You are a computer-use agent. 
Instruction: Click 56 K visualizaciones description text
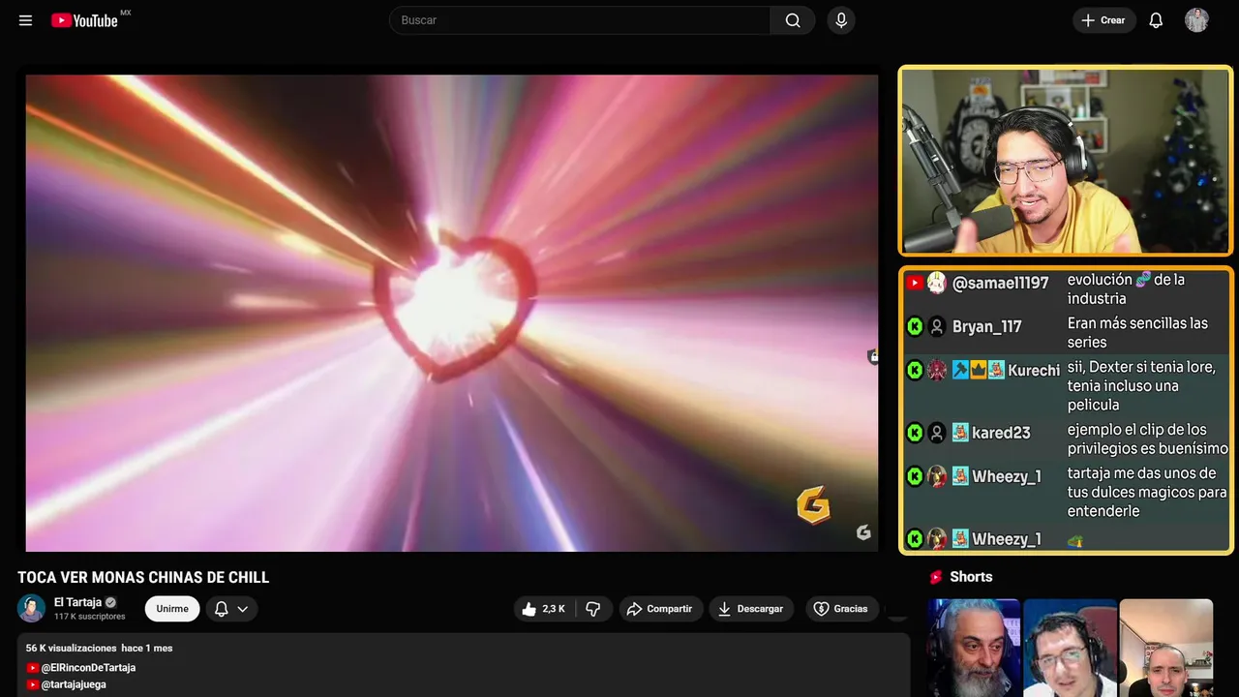click(x=72, y=649)
